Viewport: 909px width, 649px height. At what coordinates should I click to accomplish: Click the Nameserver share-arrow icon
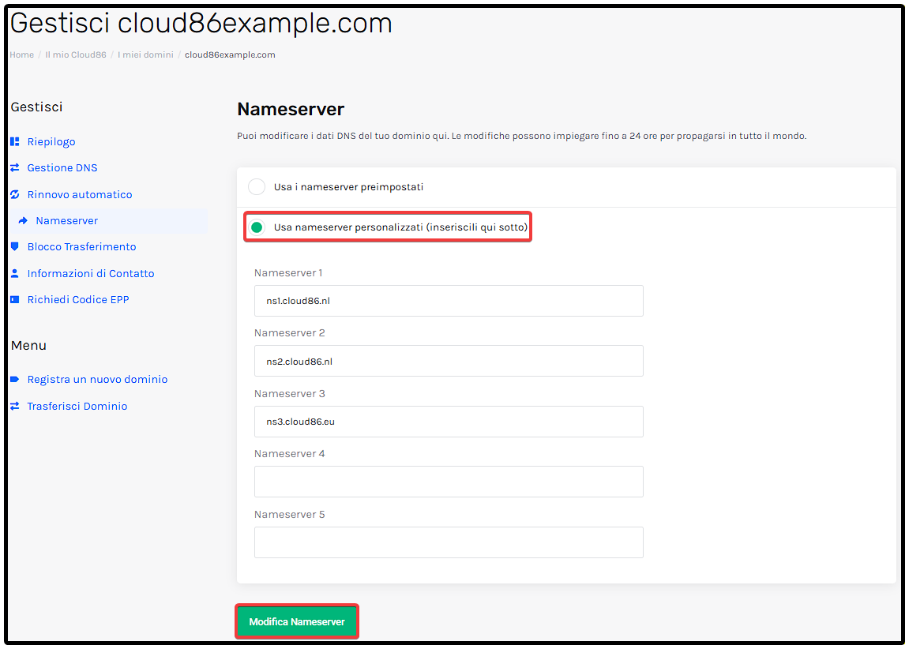tap(23, 221)
